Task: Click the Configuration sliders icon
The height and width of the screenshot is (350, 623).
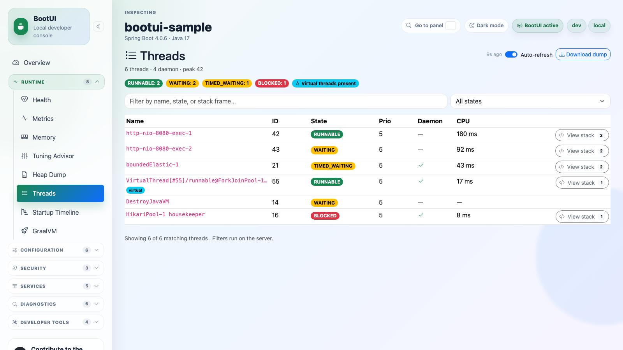Action: (15, 250)
